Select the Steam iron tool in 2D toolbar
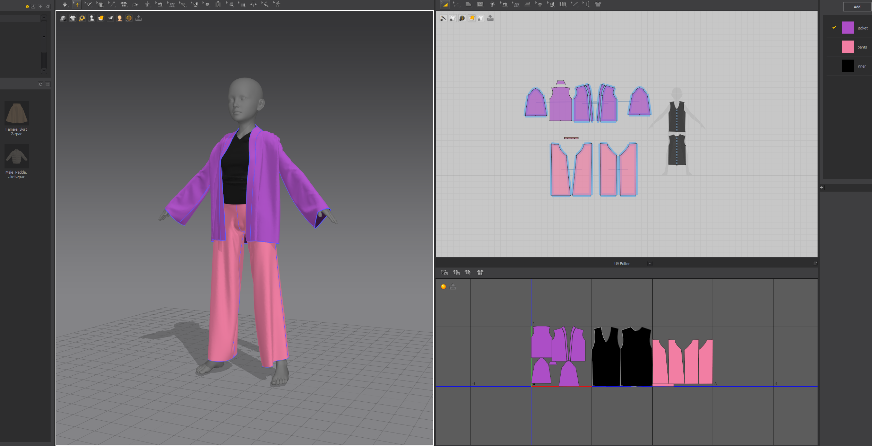The image size is (872, 446). click(527, 5)
